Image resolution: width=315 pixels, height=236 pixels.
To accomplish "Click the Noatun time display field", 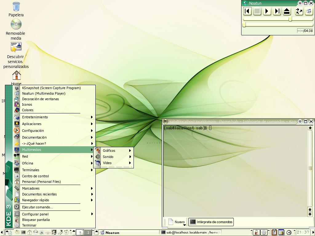I will point(305,31).
